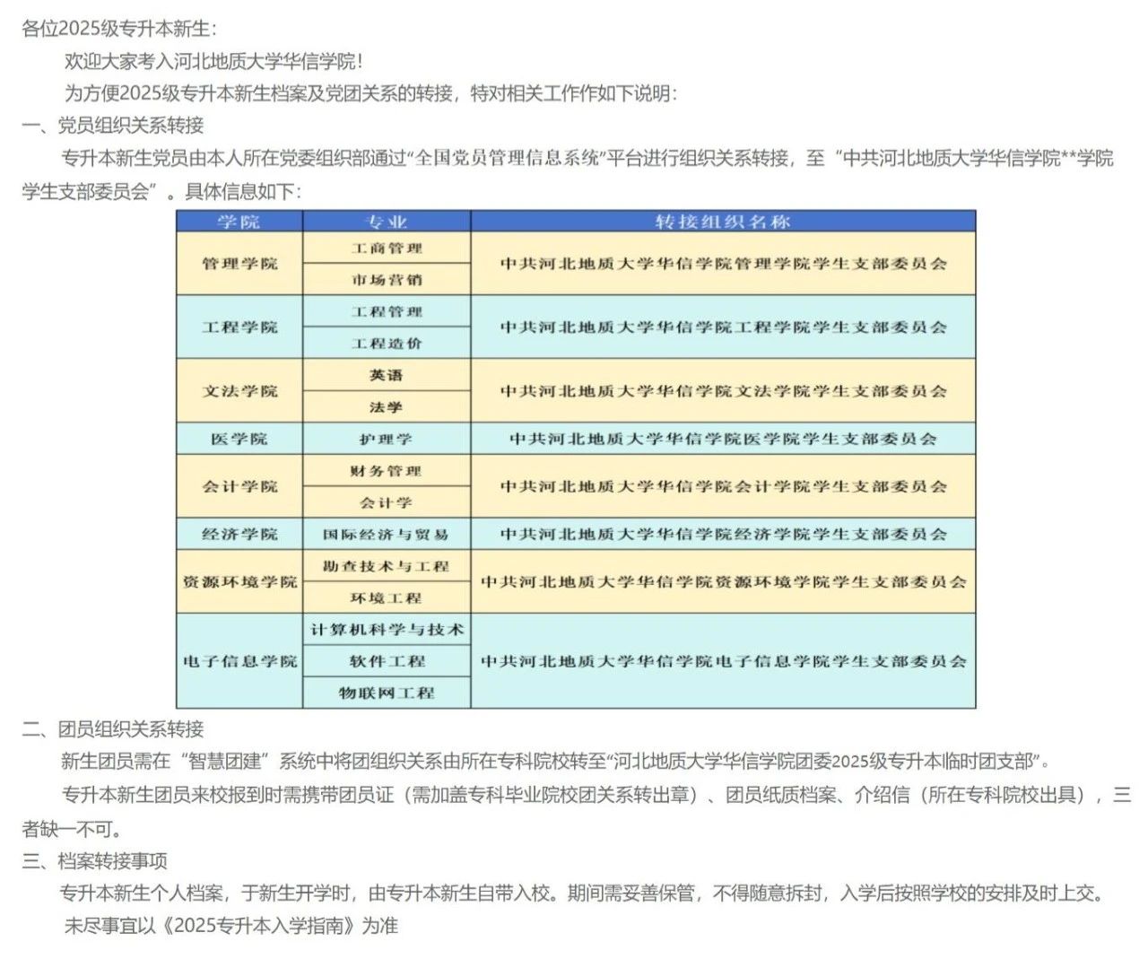Select the 计算机科学与技术 major cell
The height and width of the screenshot is (959, 1148).
tap(387, 630)
